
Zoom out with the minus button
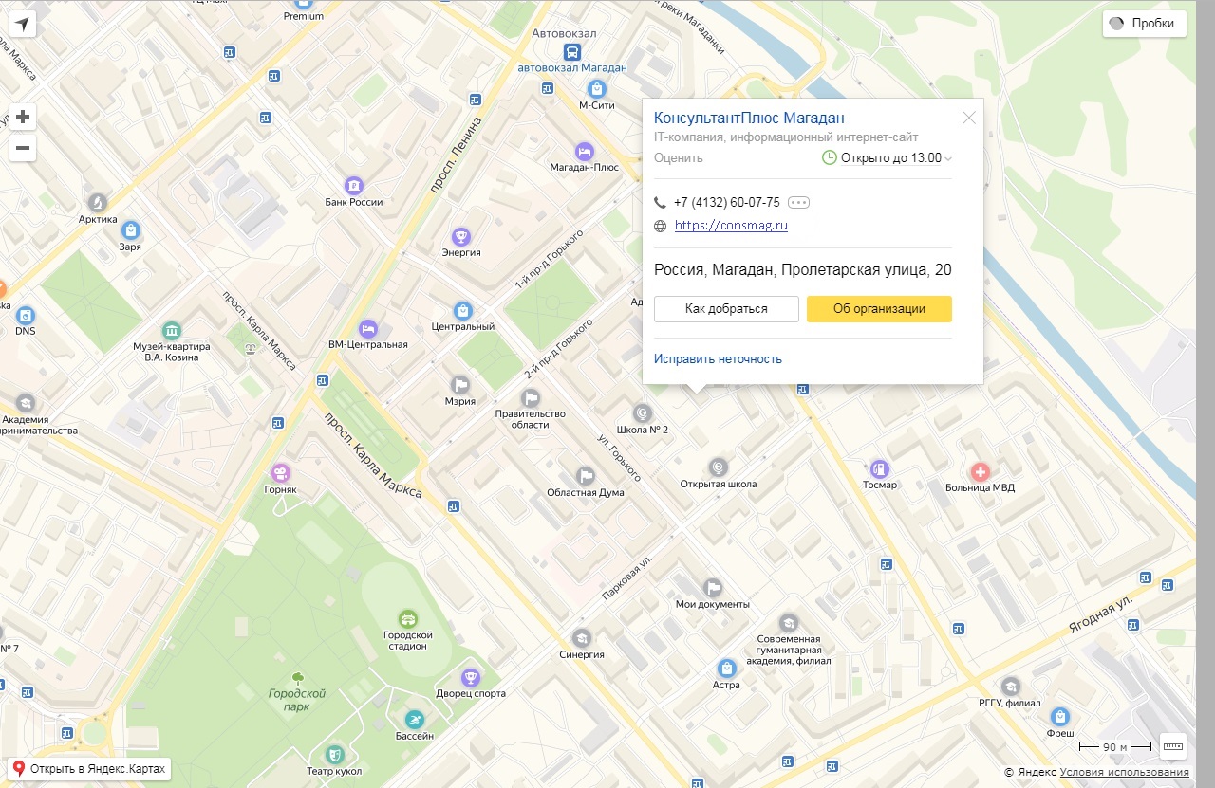click(23, 148)
